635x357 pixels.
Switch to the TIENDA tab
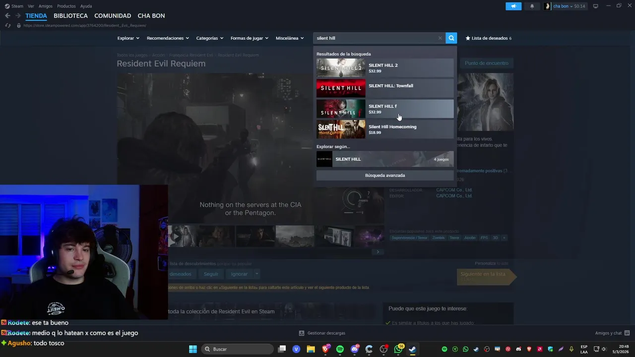(x=36, y=16)
